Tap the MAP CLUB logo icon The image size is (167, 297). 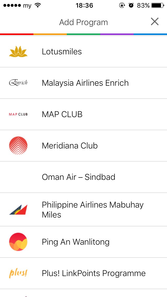point(18,114)
